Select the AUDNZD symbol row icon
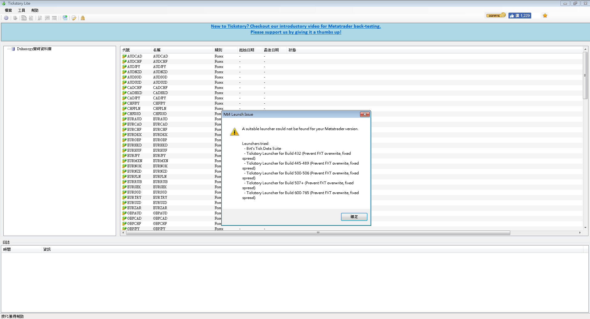Image resolution: width=590 pixels, height=319 pixels. click(x=124, y=72)
